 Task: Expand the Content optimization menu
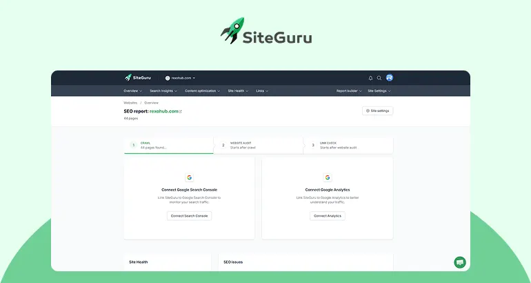tap(202, 91)
